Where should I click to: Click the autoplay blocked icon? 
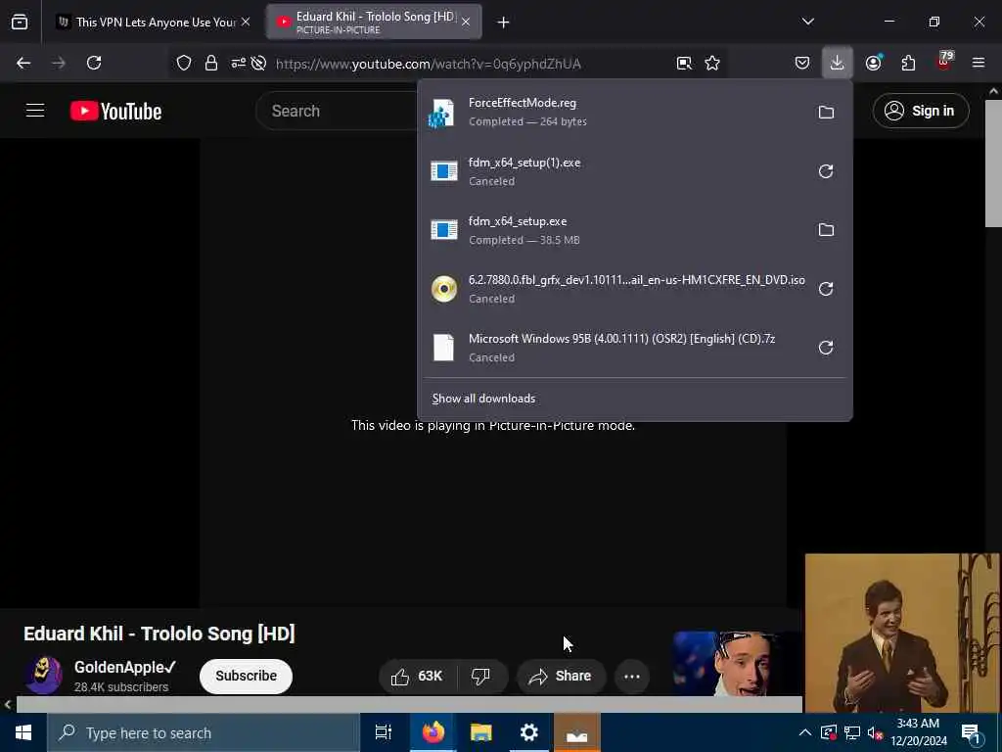(x=258, y=64)
